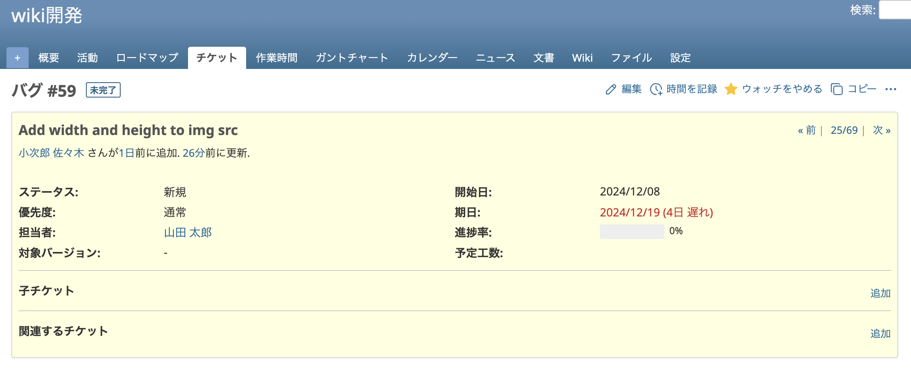This screenshot has width=911, height=370.
Task: Open the ニュース tab
Action: (x=495, y=58)
